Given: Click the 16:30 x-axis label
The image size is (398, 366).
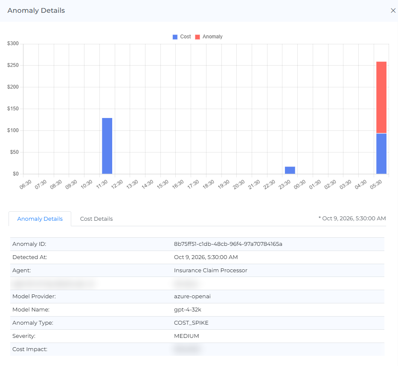Looking at the screenshot, I should (x=178, y=184).
